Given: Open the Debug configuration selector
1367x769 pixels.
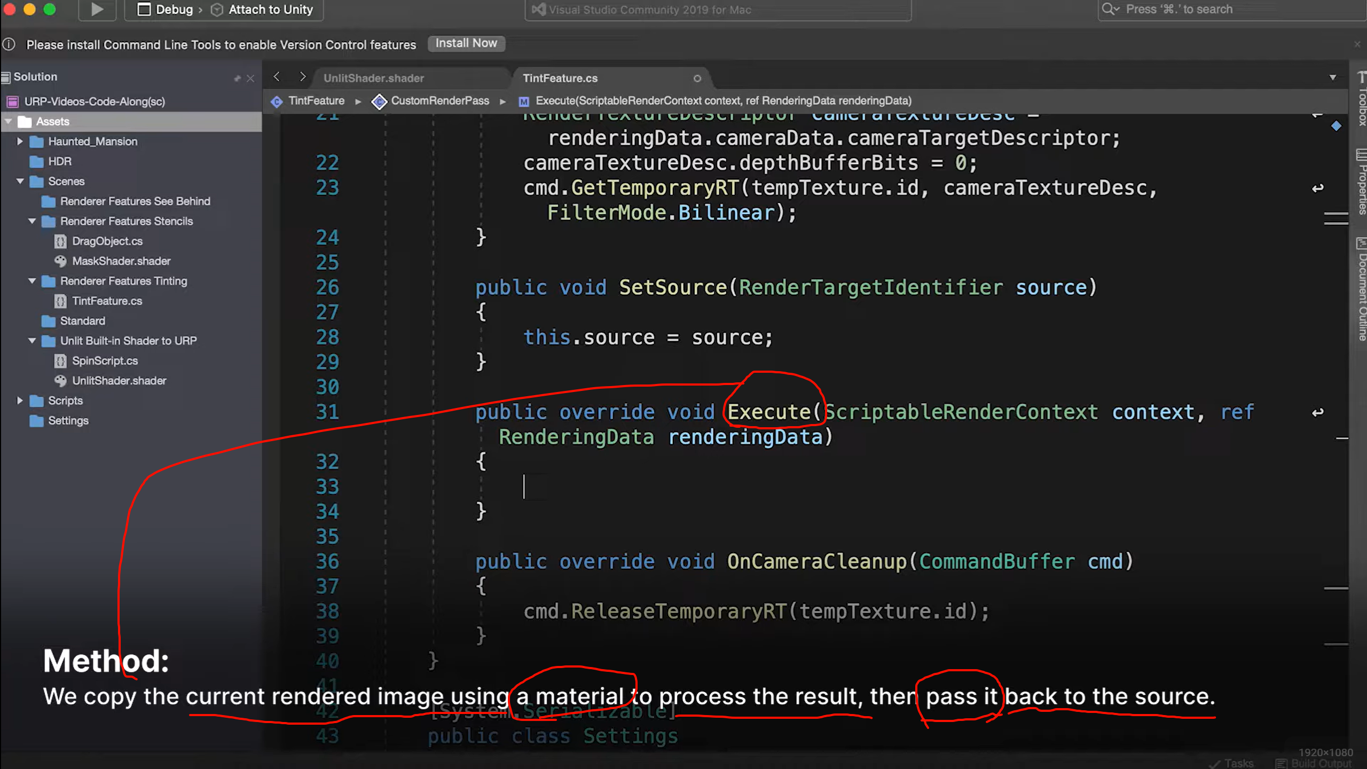Looking at the screenshot, I should pos(166,10).
